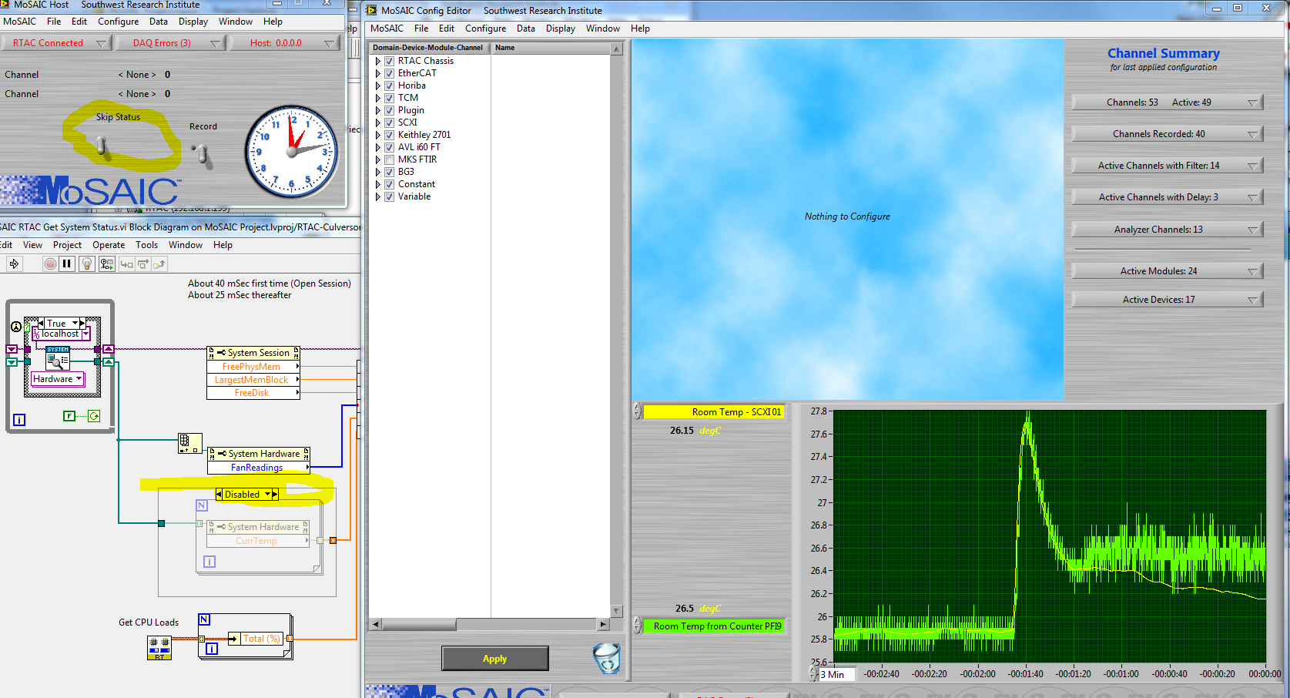
Task: Click the Step Over toolbar icon
Action: pos(143,264)
